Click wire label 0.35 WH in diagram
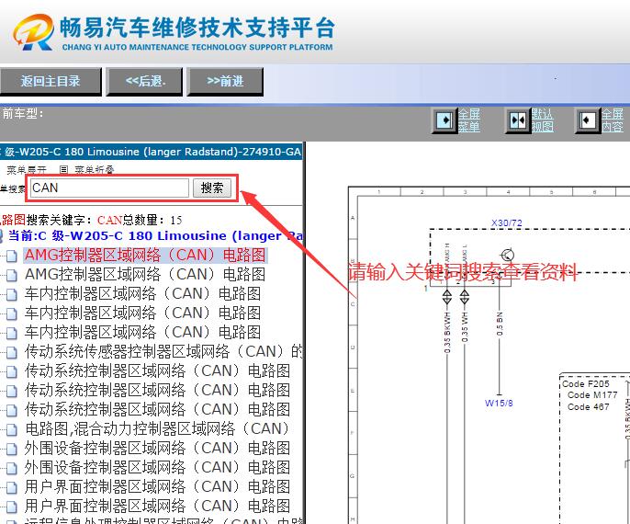 465,326
